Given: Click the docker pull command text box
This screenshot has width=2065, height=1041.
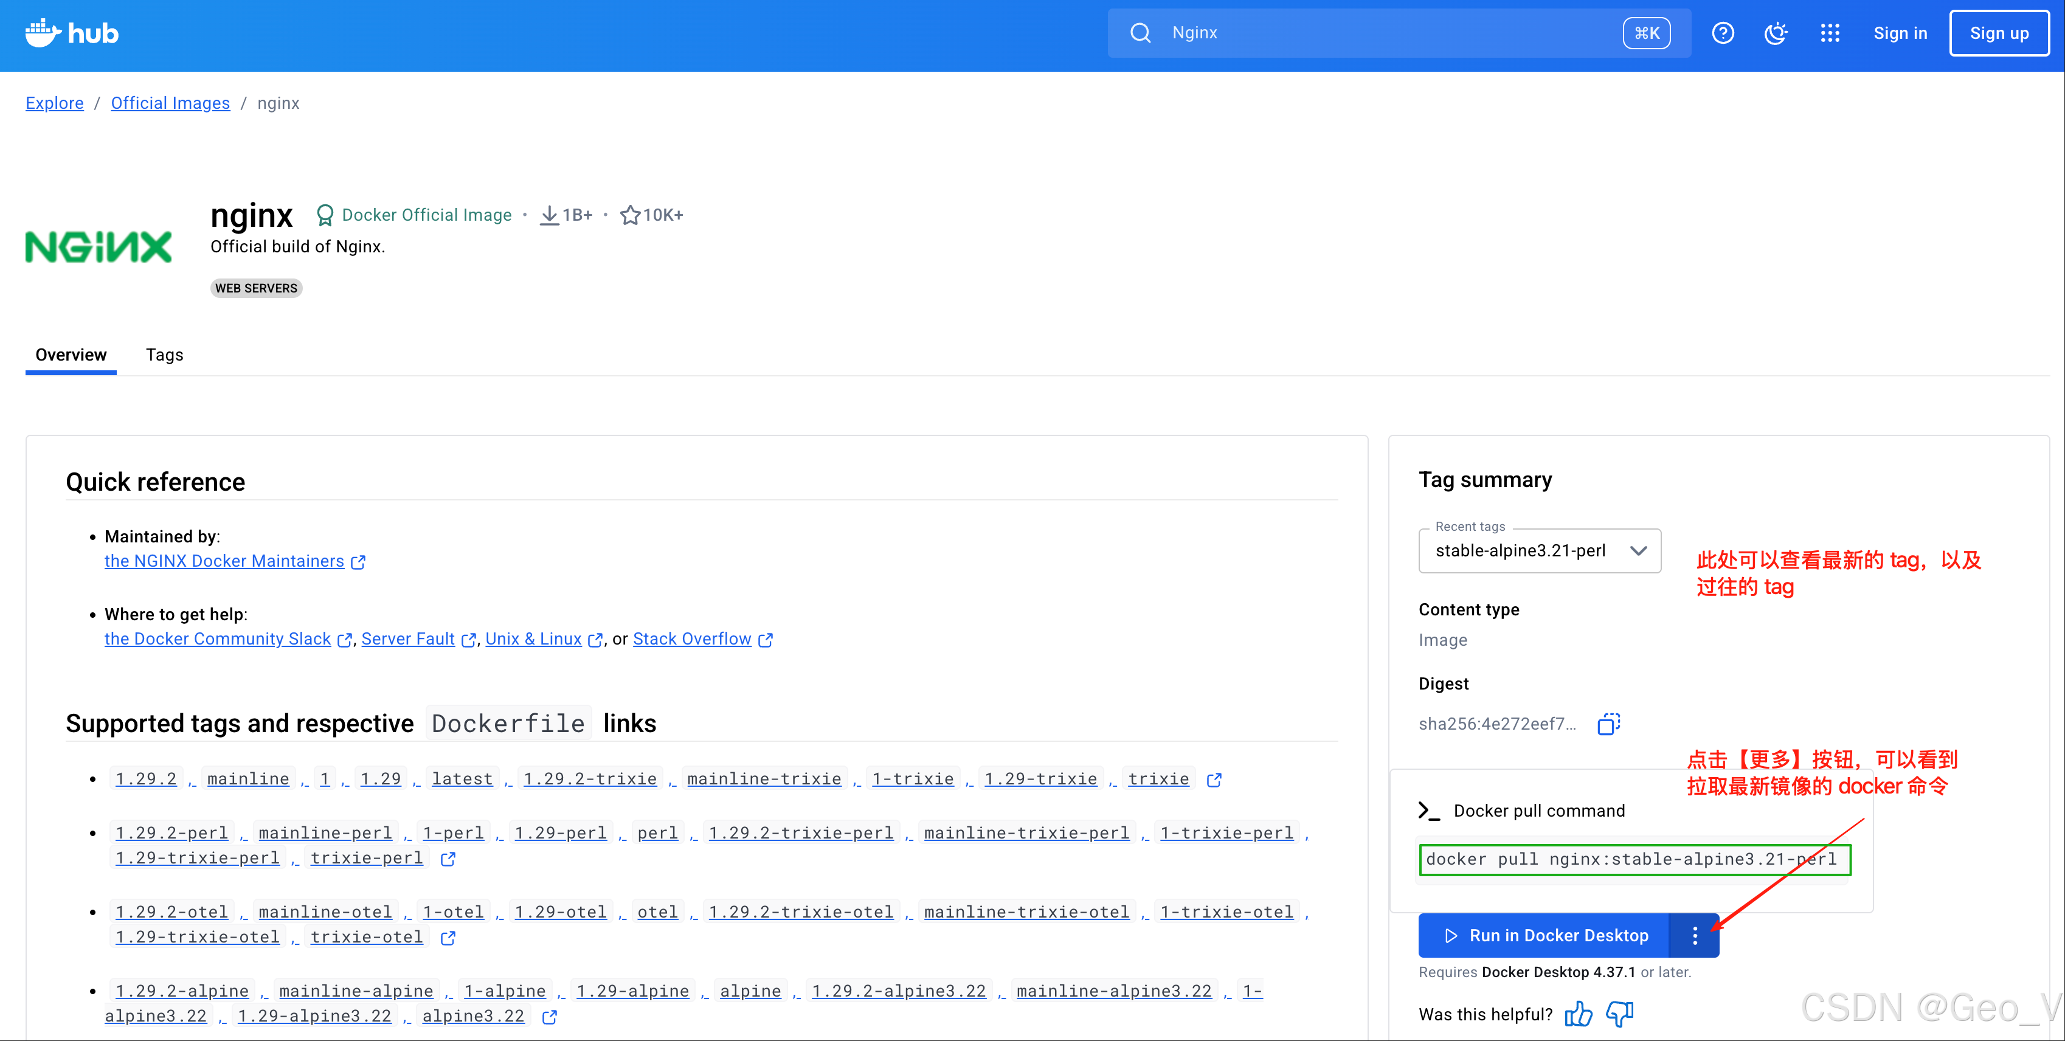Looking at the screenshot, I should coord(1634,859).
